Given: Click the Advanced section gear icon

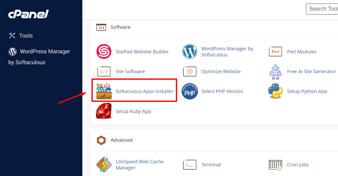Looking at the screenshot, I should coord(101,140).
